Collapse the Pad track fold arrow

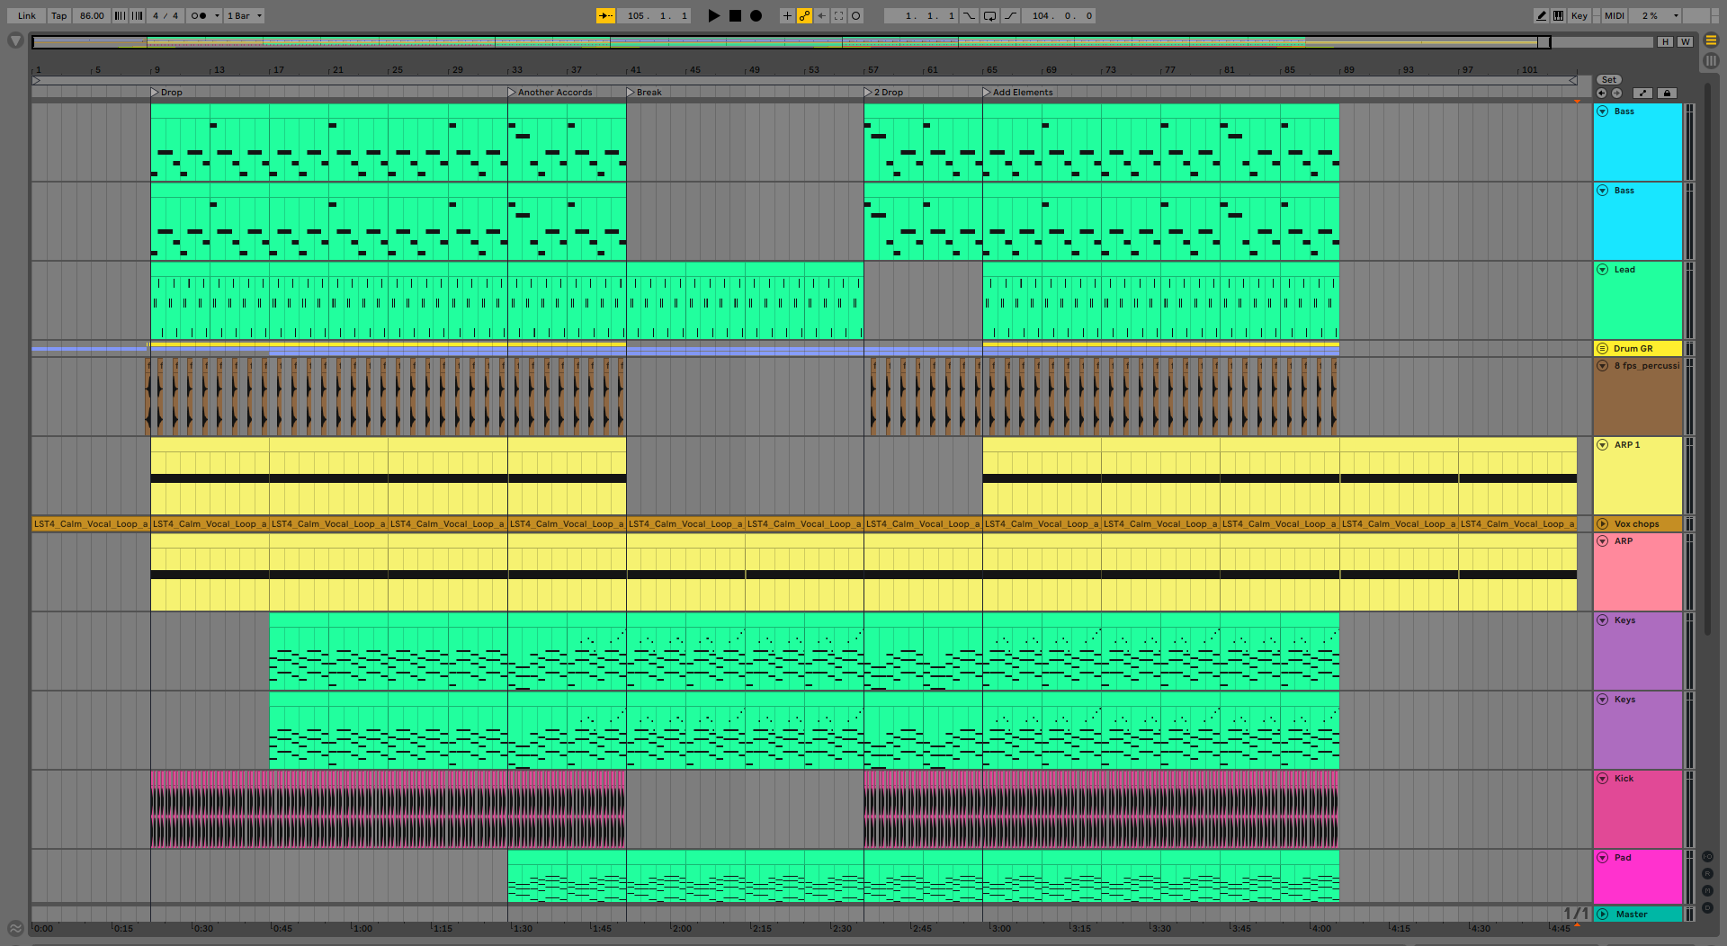(x=1603, y=857)
